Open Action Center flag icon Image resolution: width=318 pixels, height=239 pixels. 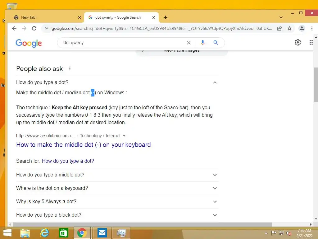pyautogui.click(x=274, y=233)
